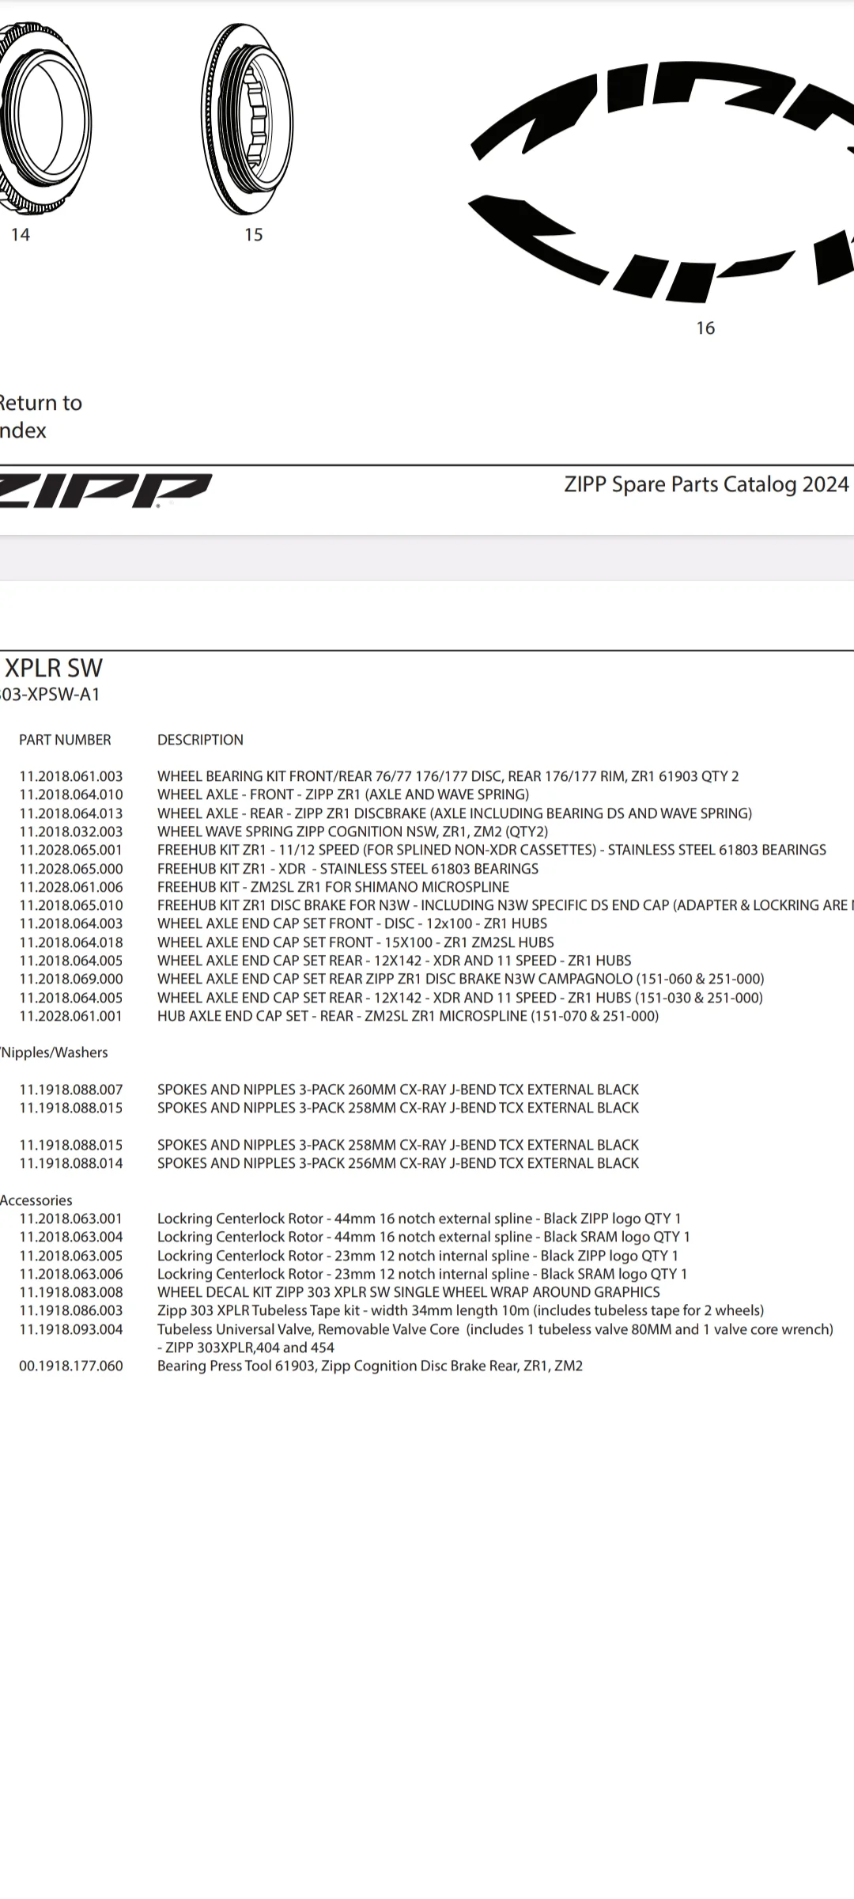
Task: Click the 'XPLR SW' section heading
Action: coord(52,668)
